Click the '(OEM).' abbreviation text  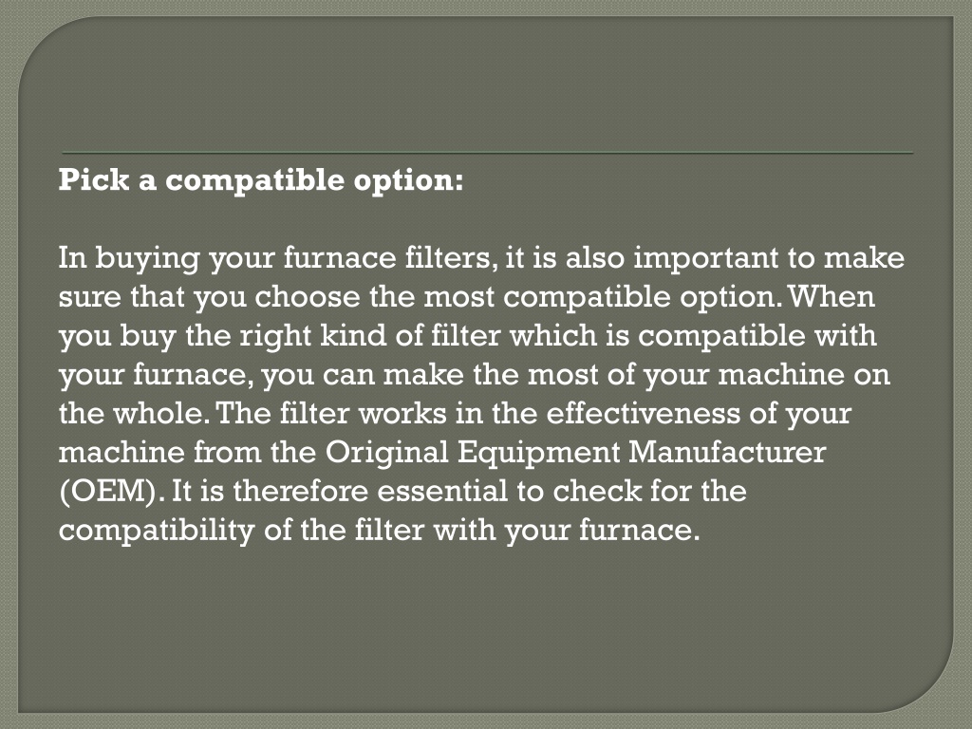112,492
